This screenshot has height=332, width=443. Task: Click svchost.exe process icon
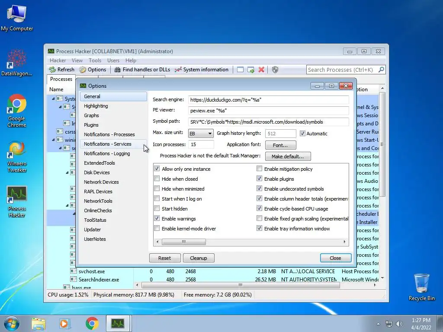pyautogui.click(x=73, y=271)
